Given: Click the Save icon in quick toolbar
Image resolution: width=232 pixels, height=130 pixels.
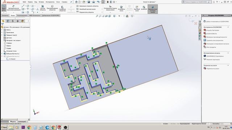Looking at the screenshot, I should click(x=89, y=2).
